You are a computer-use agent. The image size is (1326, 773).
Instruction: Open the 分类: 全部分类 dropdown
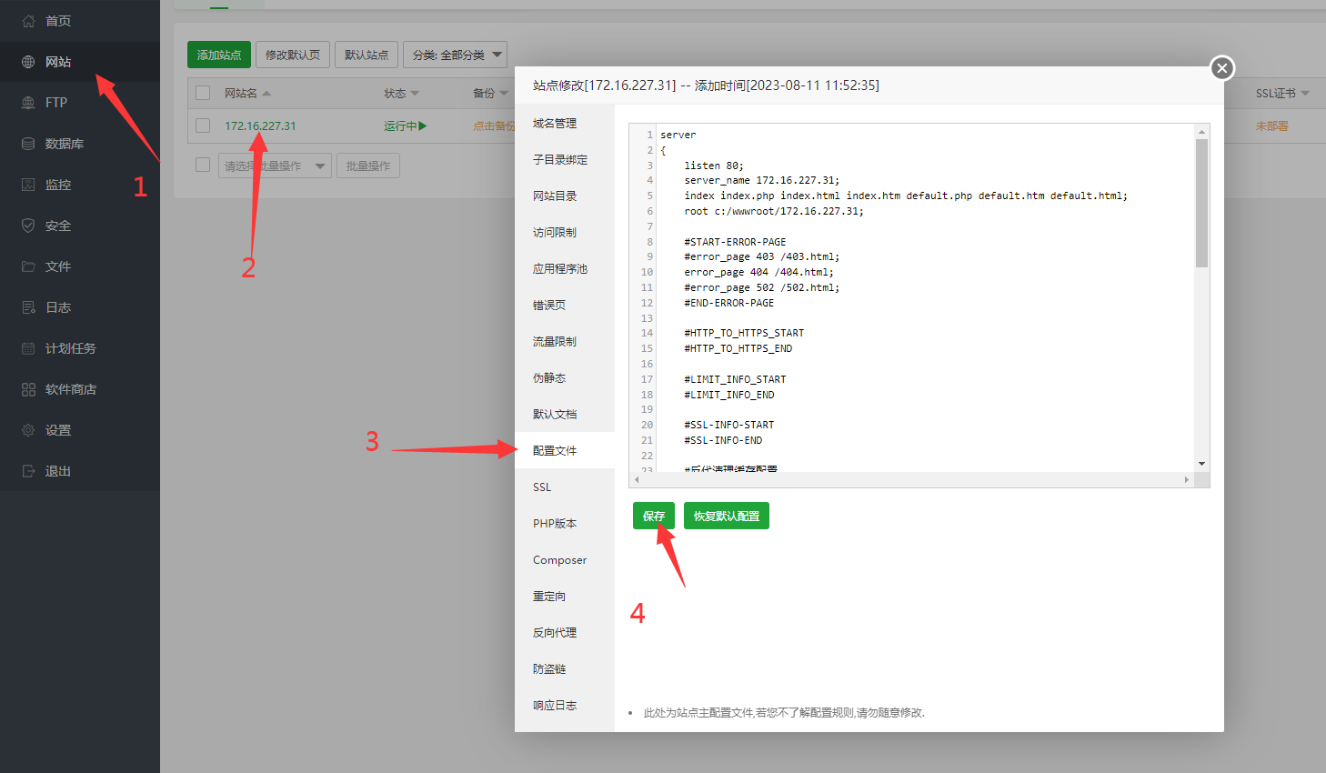[455, 55]
